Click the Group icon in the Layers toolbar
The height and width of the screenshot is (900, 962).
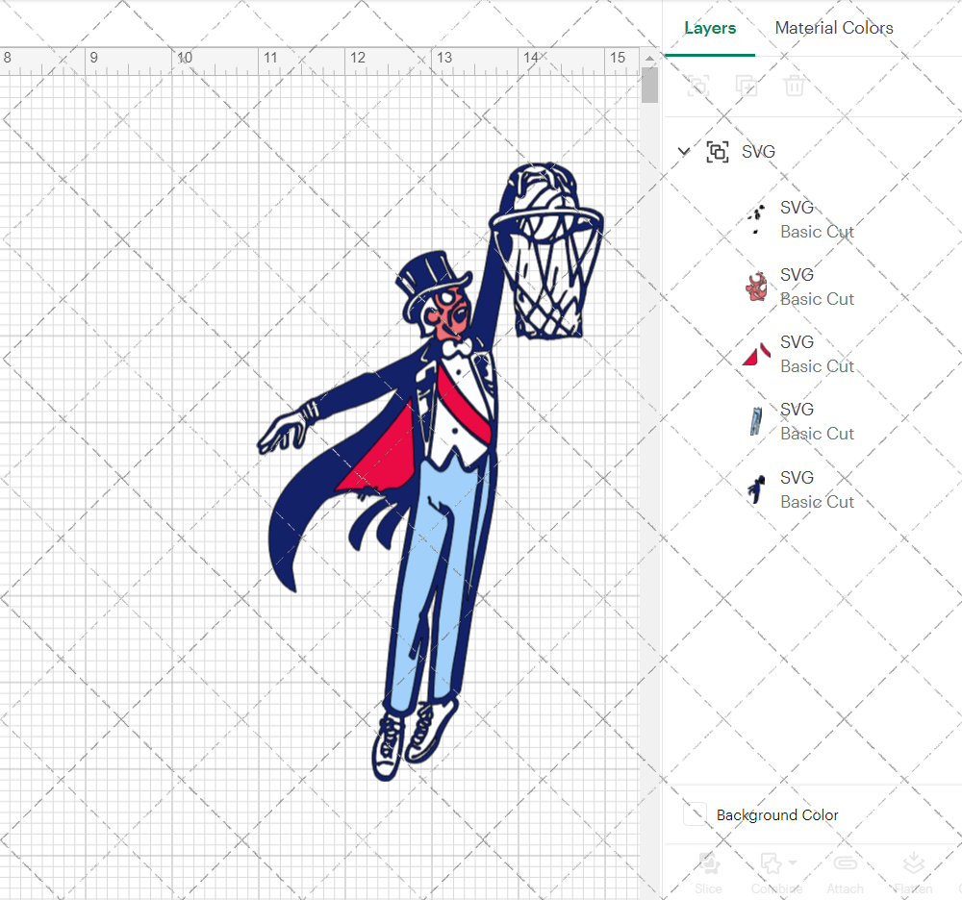point(698,86)
